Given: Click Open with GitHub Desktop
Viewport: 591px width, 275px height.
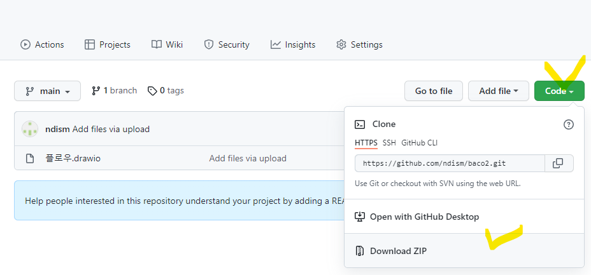Looking at the screenshot, I should (464, 217).
